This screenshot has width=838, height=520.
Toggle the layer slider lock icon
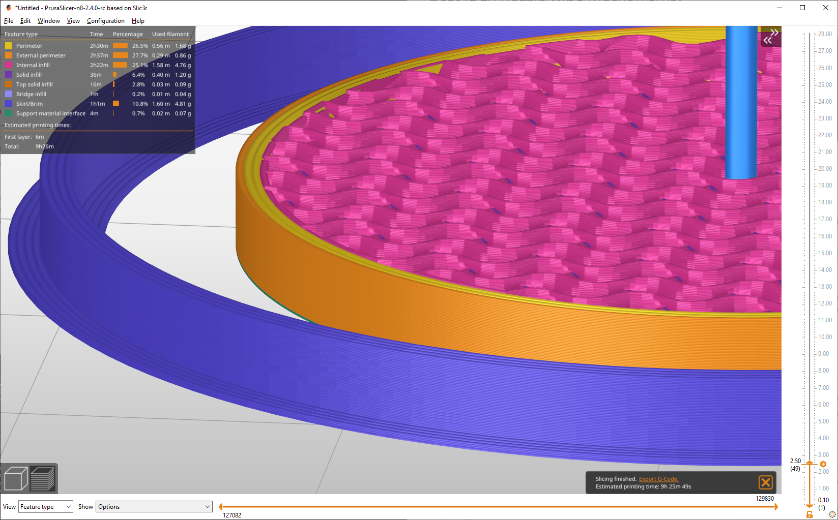click(x=810, y=514)
